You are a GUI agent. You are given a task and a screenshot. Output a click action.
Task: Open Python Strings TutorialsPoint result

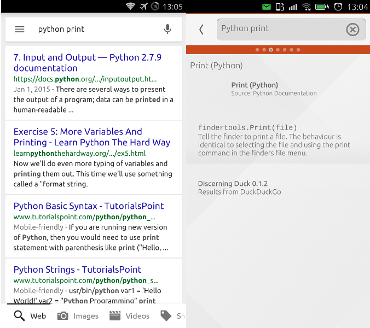coord(77,270)
